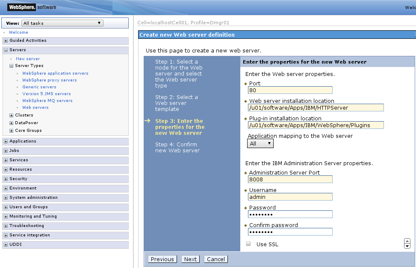Open WebSphere application servers link
The image size is (416, 268).
(x=55, y=73)
